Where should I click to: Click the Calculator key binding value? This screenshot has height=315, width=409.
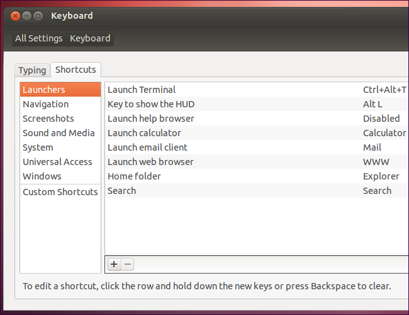pos(384,133)
